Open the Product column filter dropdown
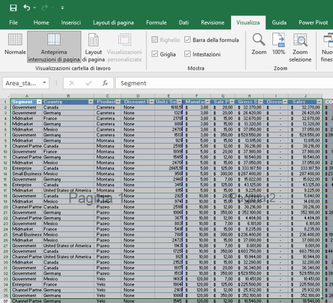The image size is (333, 303). click(x=118, y=102)
